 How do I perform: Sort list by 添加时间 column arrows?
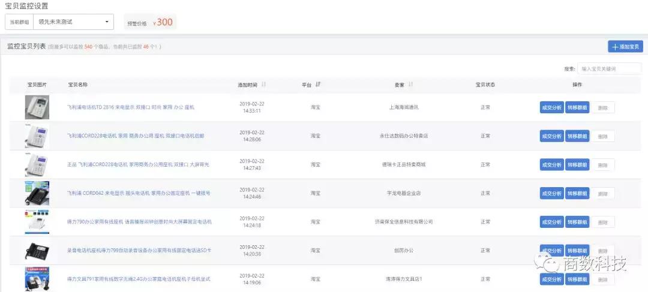(x=263, y=85)
